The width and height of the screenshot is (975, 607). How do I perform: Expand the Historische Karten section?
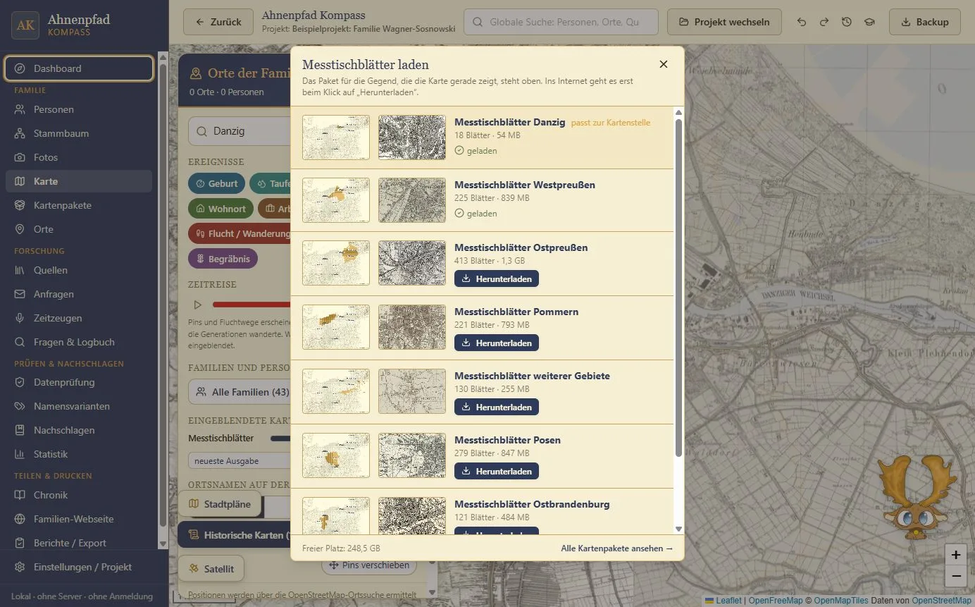[234, 535]
